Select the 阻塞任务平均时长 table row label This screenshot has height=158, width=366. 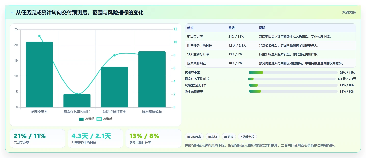click(199, 46)
